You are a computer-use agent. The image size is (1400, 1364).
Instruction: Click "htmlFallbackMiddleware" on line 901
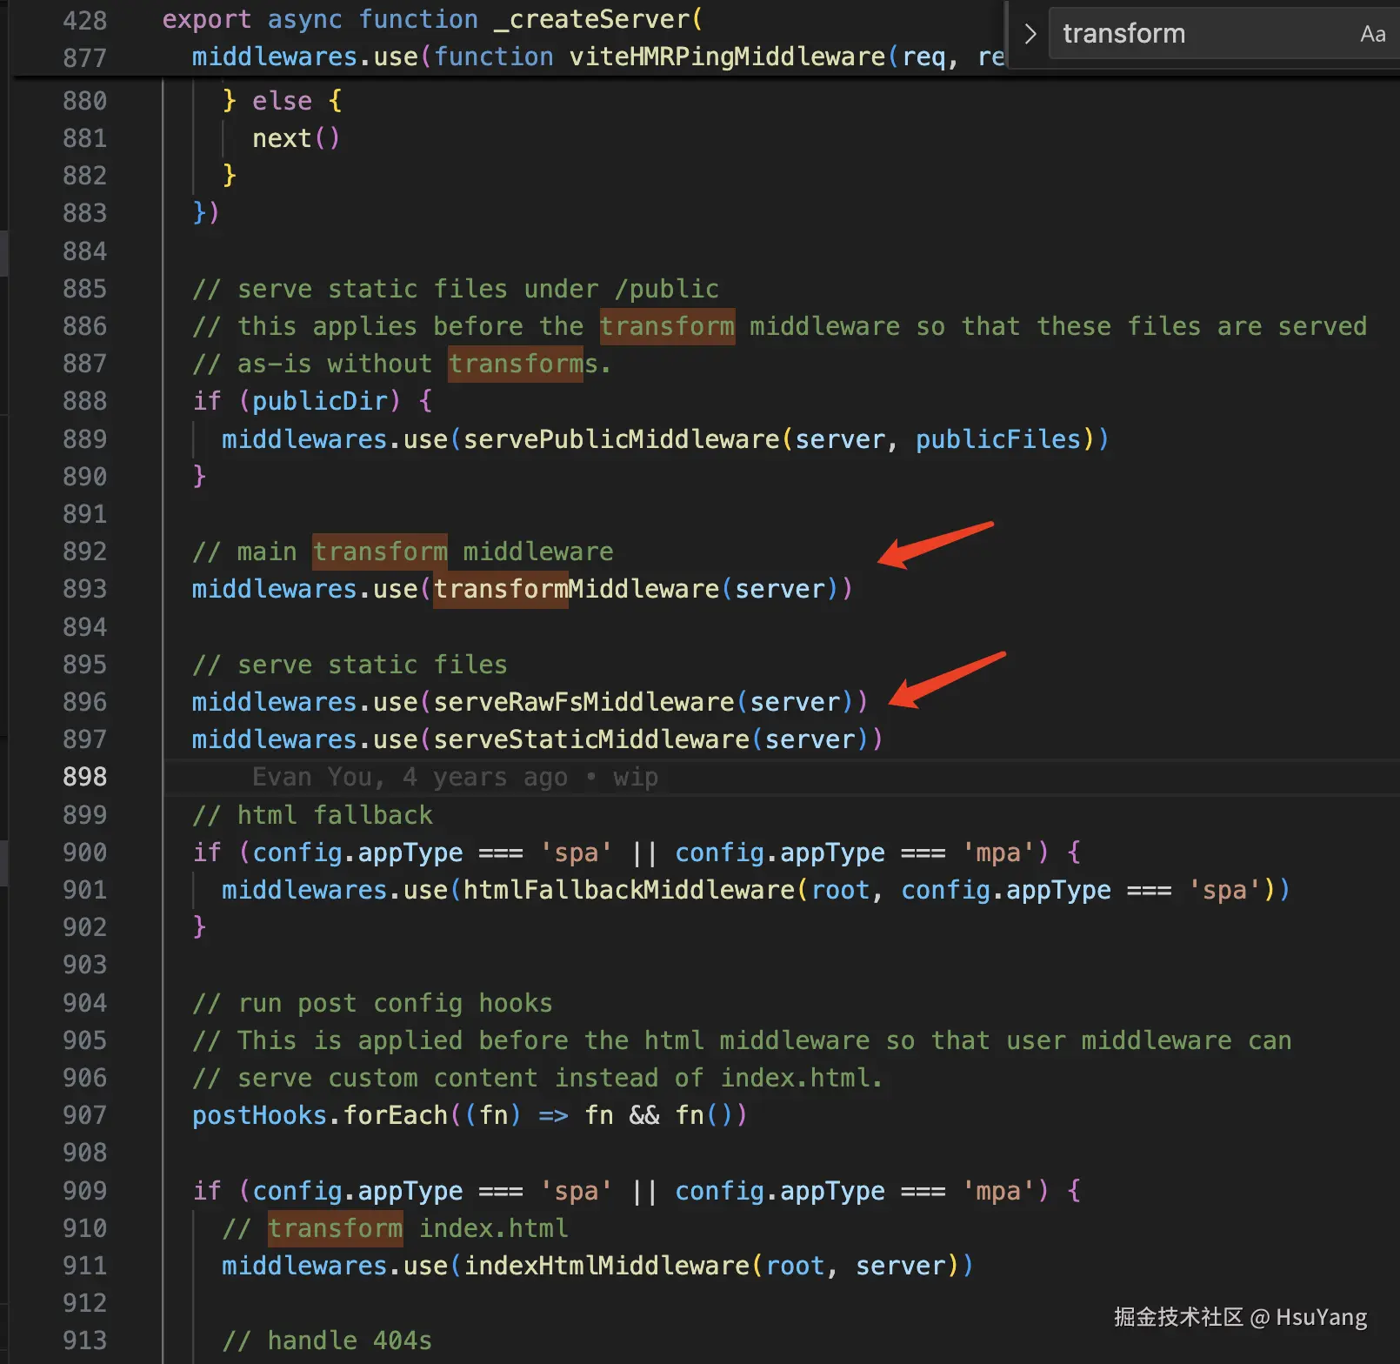pyautogui.click(x=629, y=890)
